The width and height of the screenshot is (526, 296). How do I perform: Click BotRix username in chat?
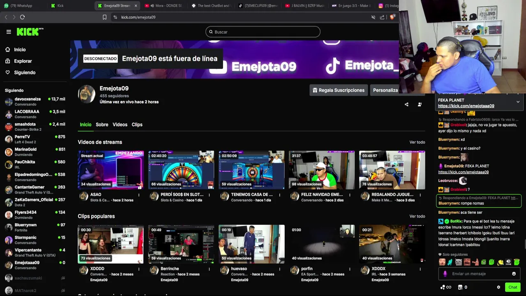456,221
